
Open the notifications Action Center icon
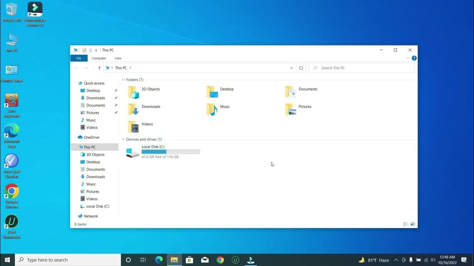(x=464, y=260)
